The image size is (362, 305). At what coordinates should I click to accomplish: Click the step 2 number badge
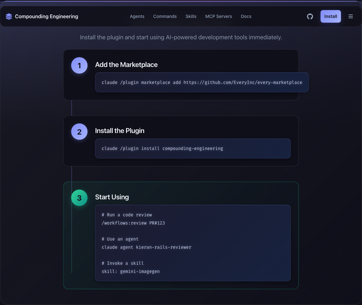pyautogui.click(x=79, y=131)
